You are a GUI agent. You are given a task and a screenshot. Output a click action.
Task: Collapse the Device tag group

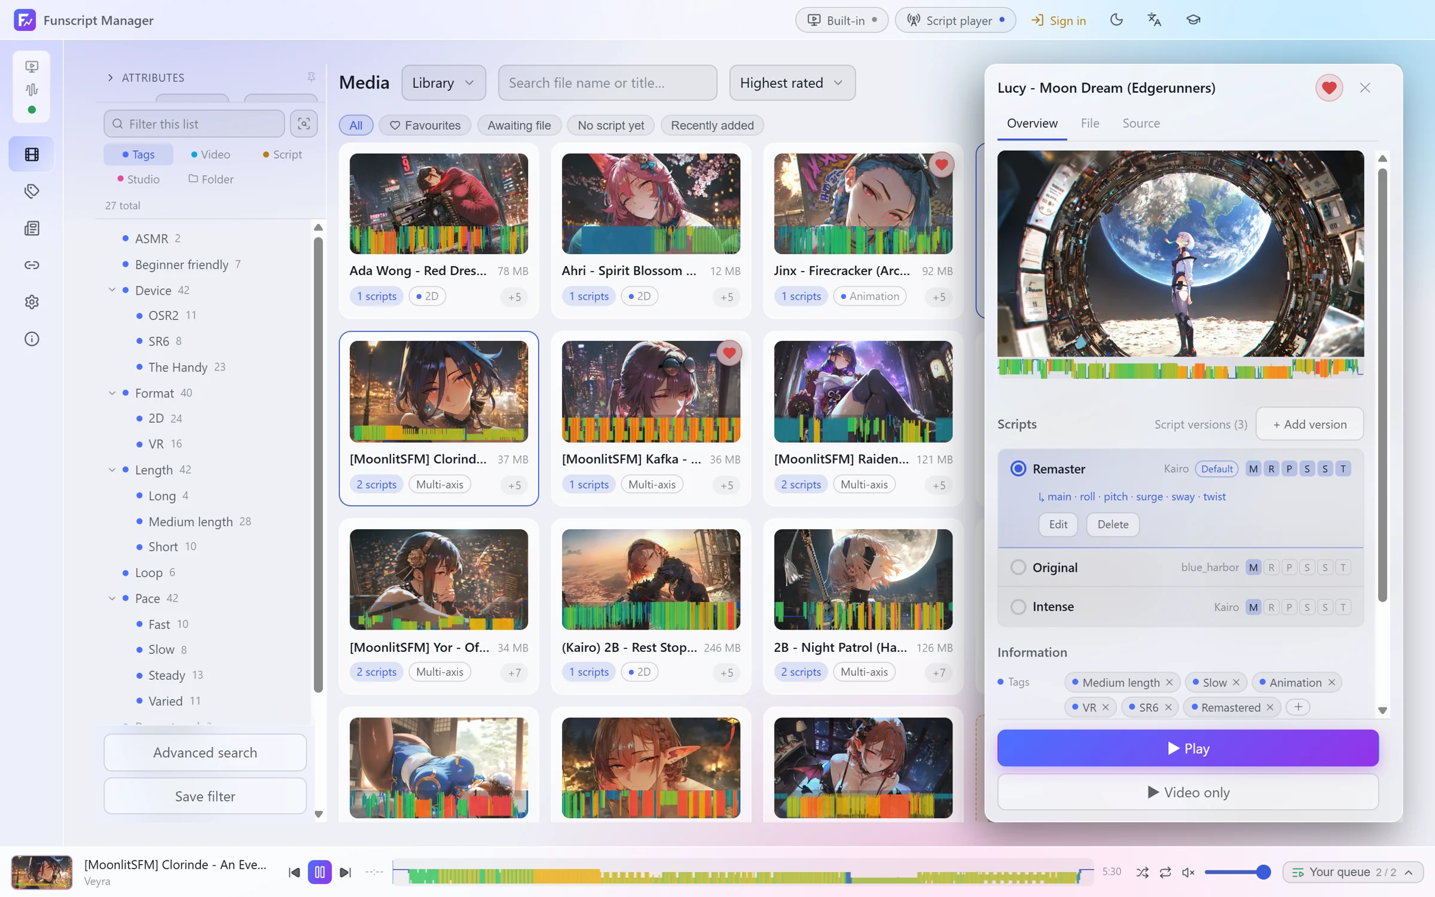(x=112, y=290)
